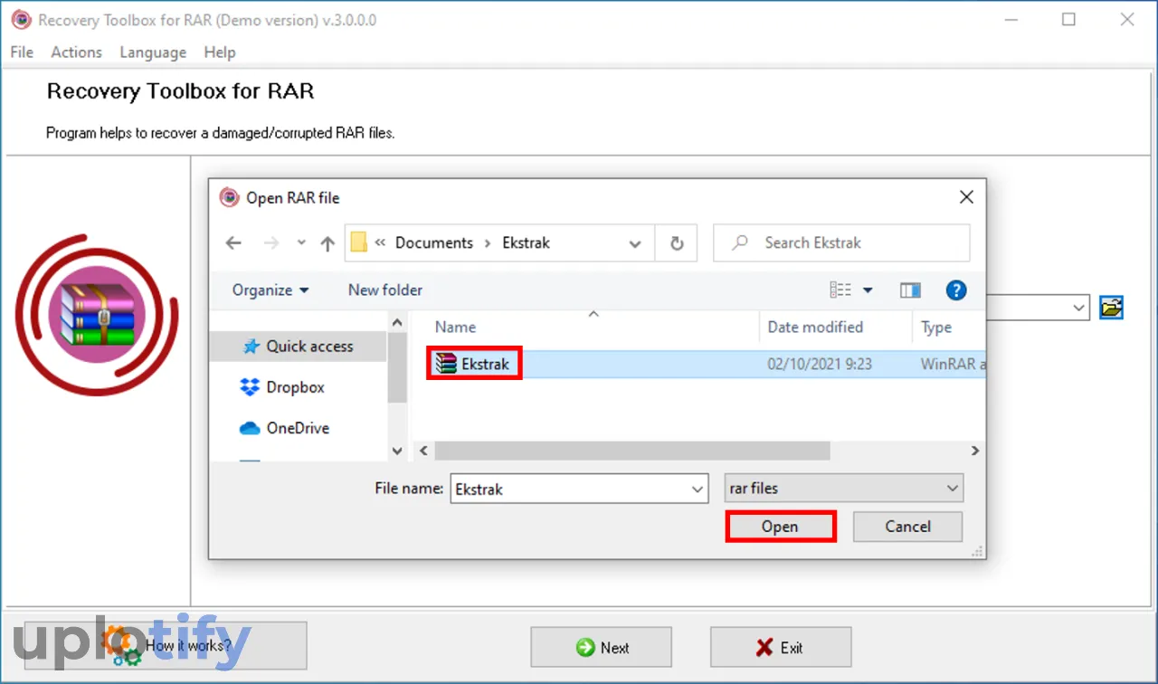Refresh the Ekstrak folder listing
The height and width of the screenshot is (684, 1158).
tap(676, 243)
